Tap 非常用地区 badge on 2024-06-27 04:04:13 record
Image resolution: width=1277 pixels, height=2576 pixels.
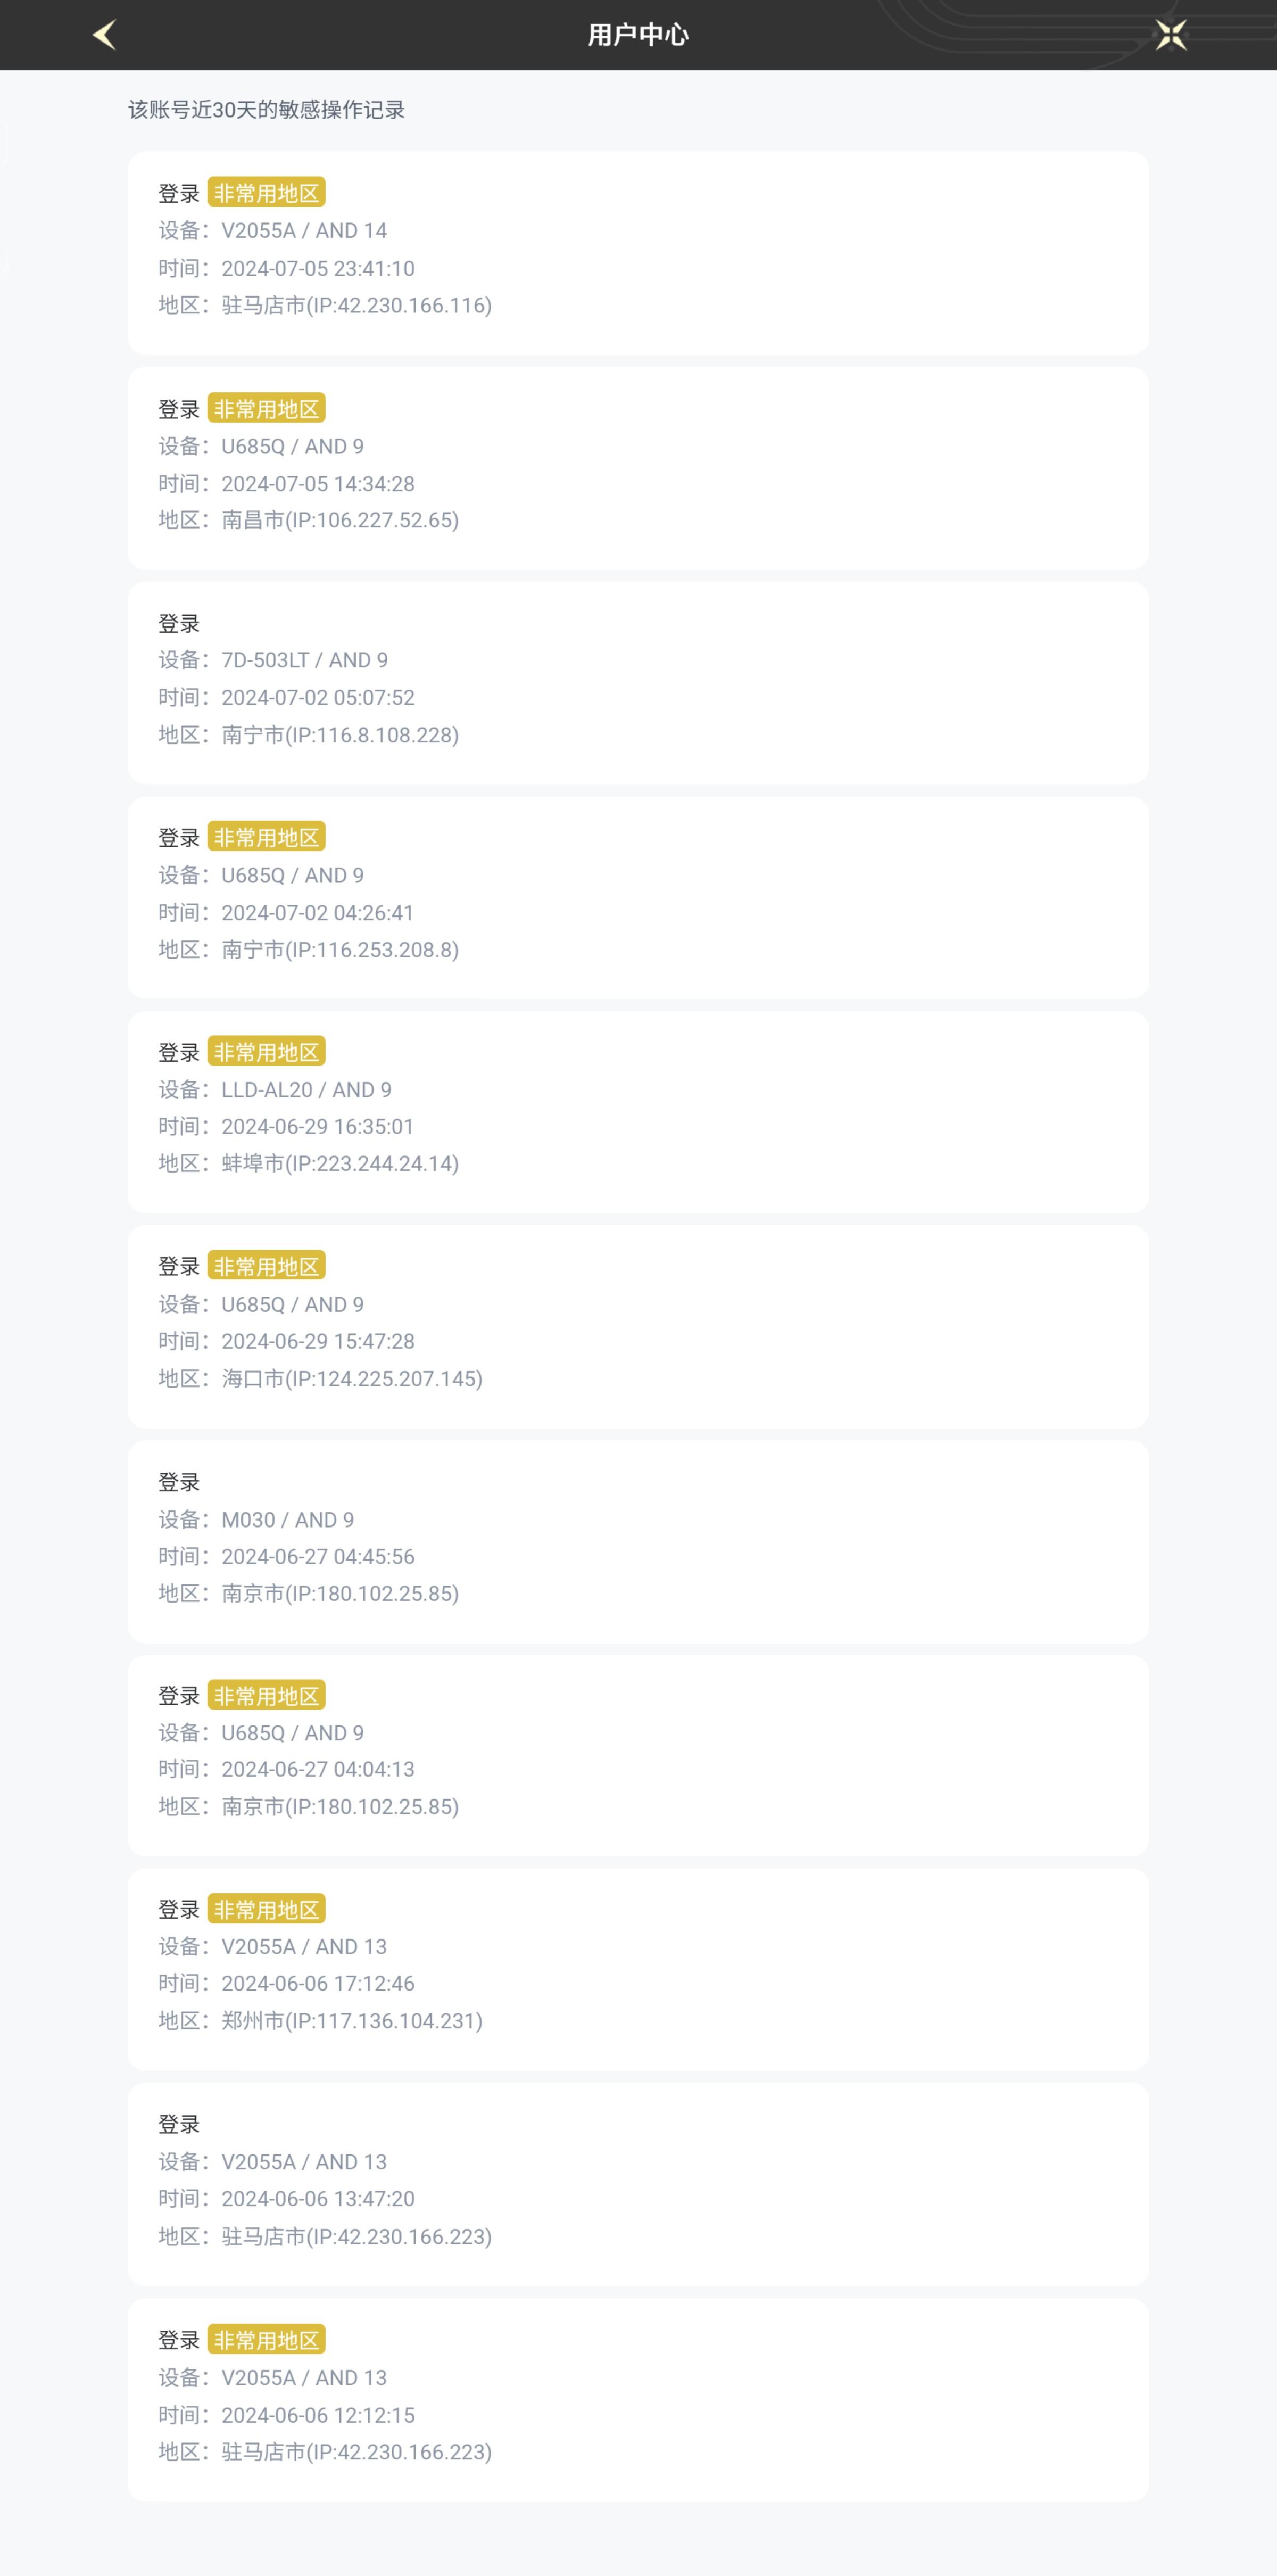[266, 1695]
